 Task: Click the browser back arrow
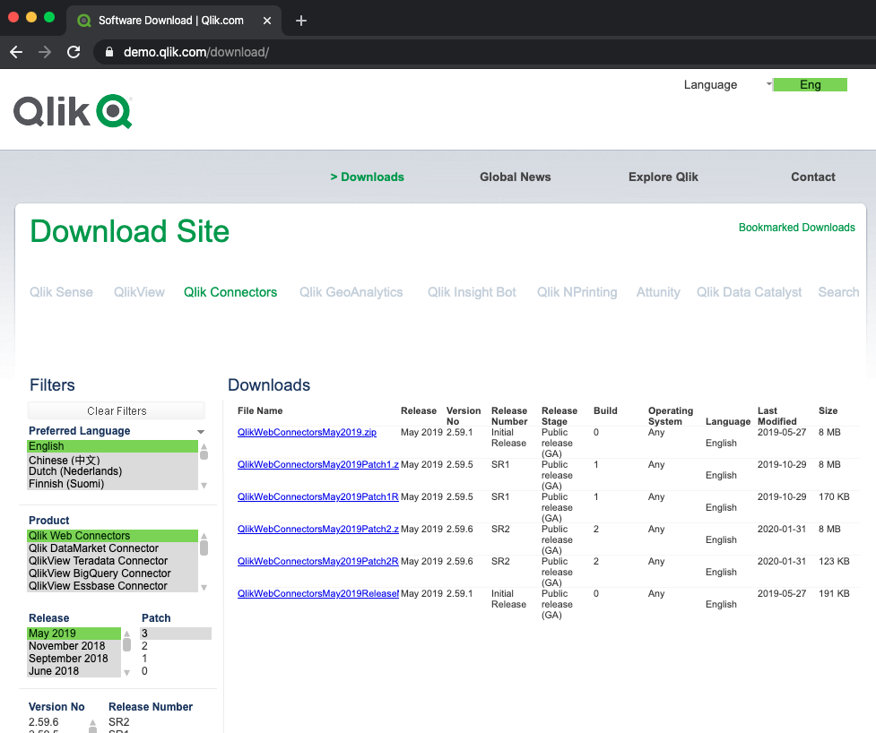click(16, 52)
